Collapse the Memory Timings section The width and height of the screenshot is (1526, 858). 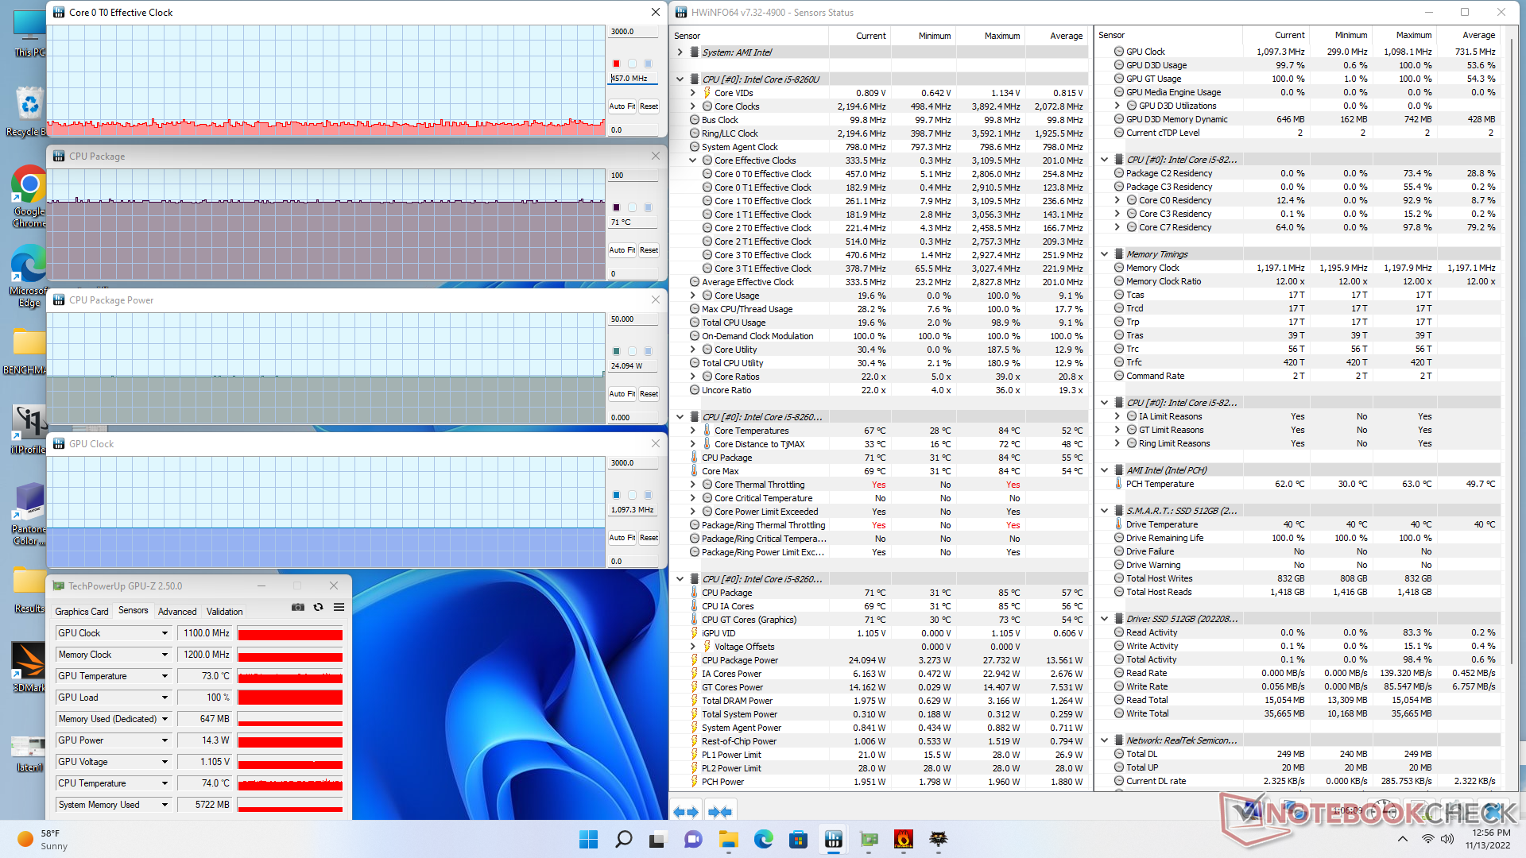(x=1104, y=254)
